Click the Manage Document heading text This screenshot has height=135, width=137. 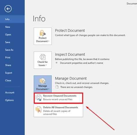71,78
